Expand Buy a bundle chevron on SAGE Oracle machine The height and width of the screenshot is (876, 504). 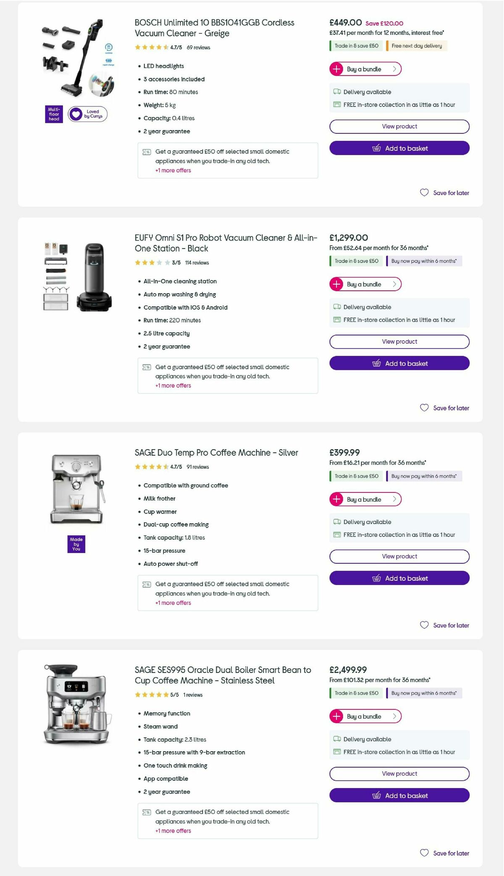[x=394, y=716]
